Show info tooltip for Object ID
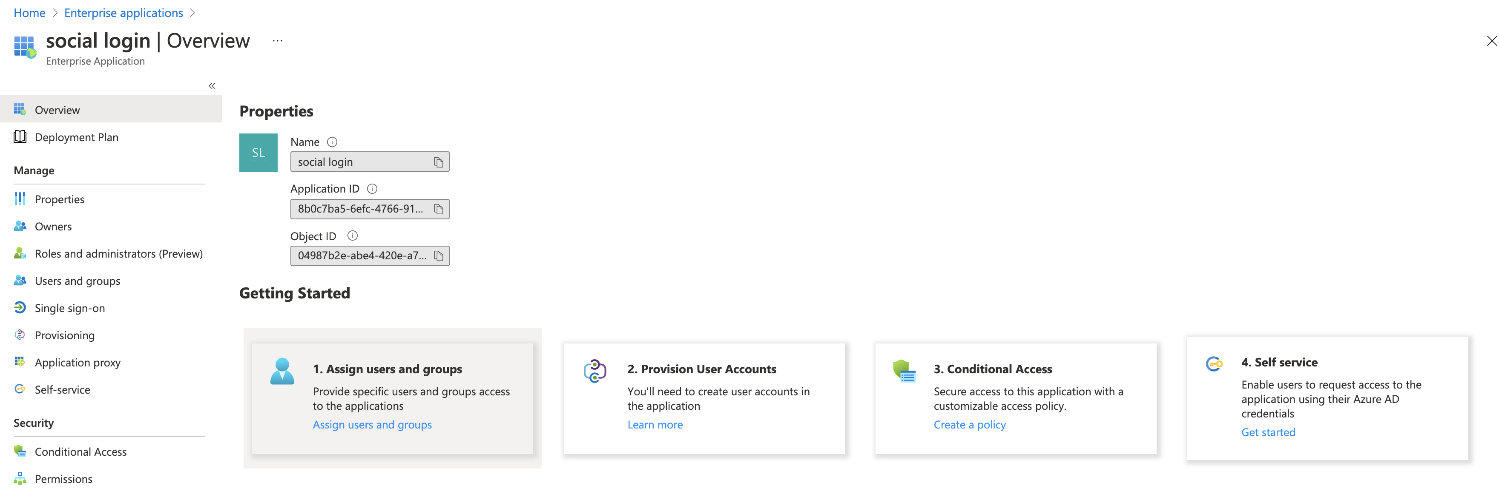This screenshot has height=488, width=1499. pos(352,236)
